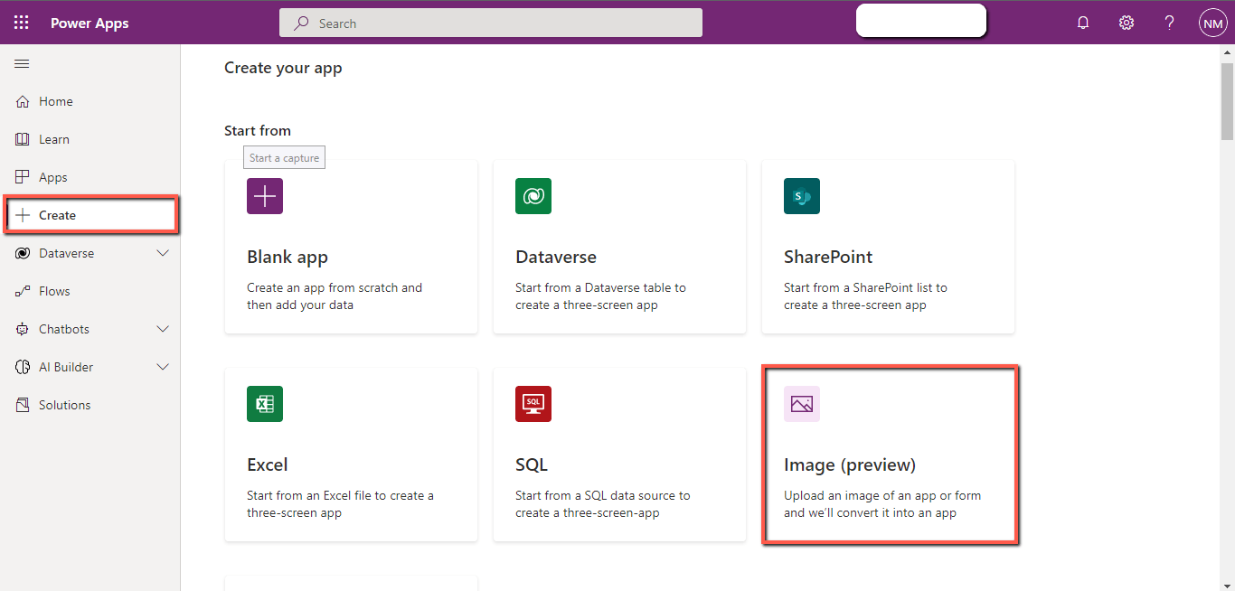Click the search magnifier icon
1235x591 pixels.
302,23
